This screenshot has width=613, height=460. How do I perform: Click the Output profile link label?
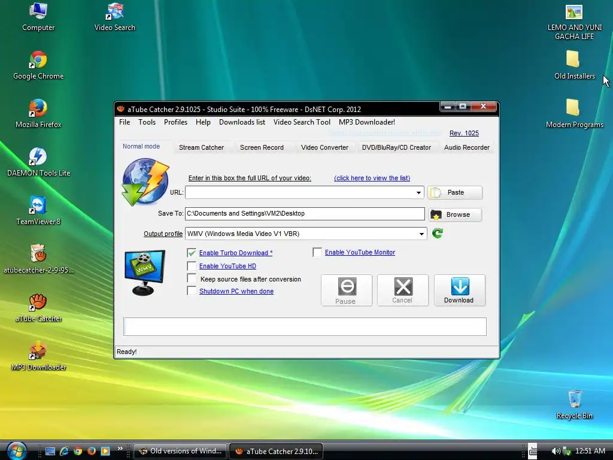tap(163, 234)
